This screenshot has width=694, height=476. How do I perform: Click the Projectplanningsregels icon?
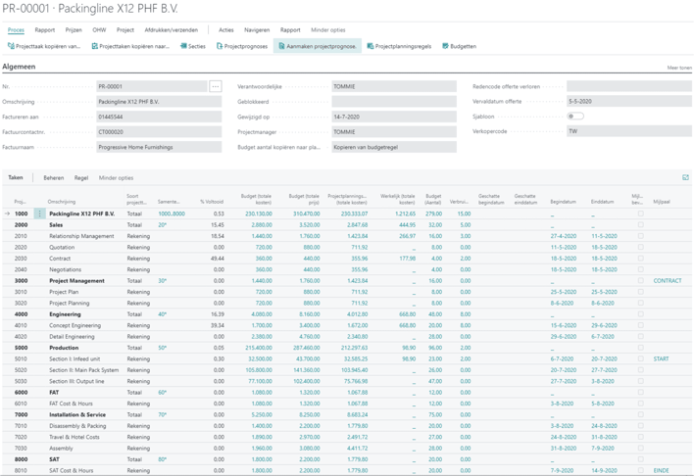371,46
